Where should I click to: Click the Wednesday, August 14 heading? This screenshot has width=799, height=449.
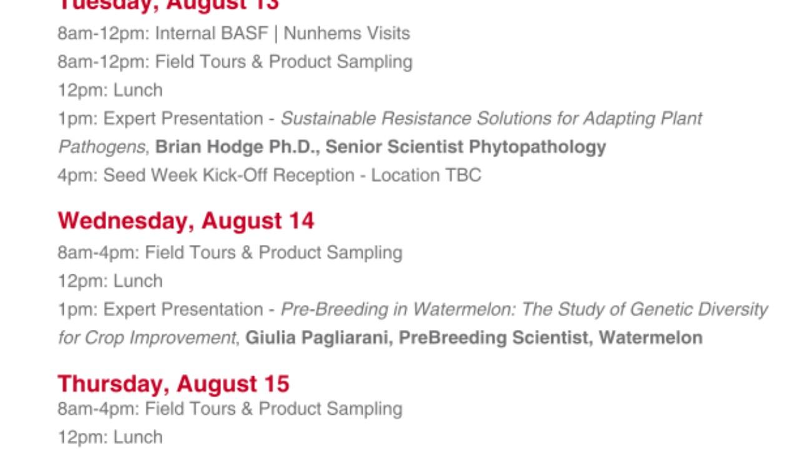coord(186,221)
